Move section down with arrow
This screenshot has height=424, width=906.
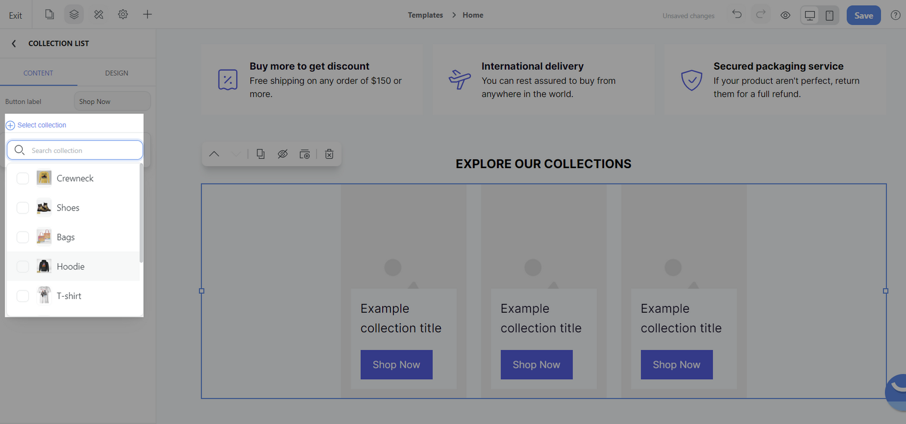point(236,154)
